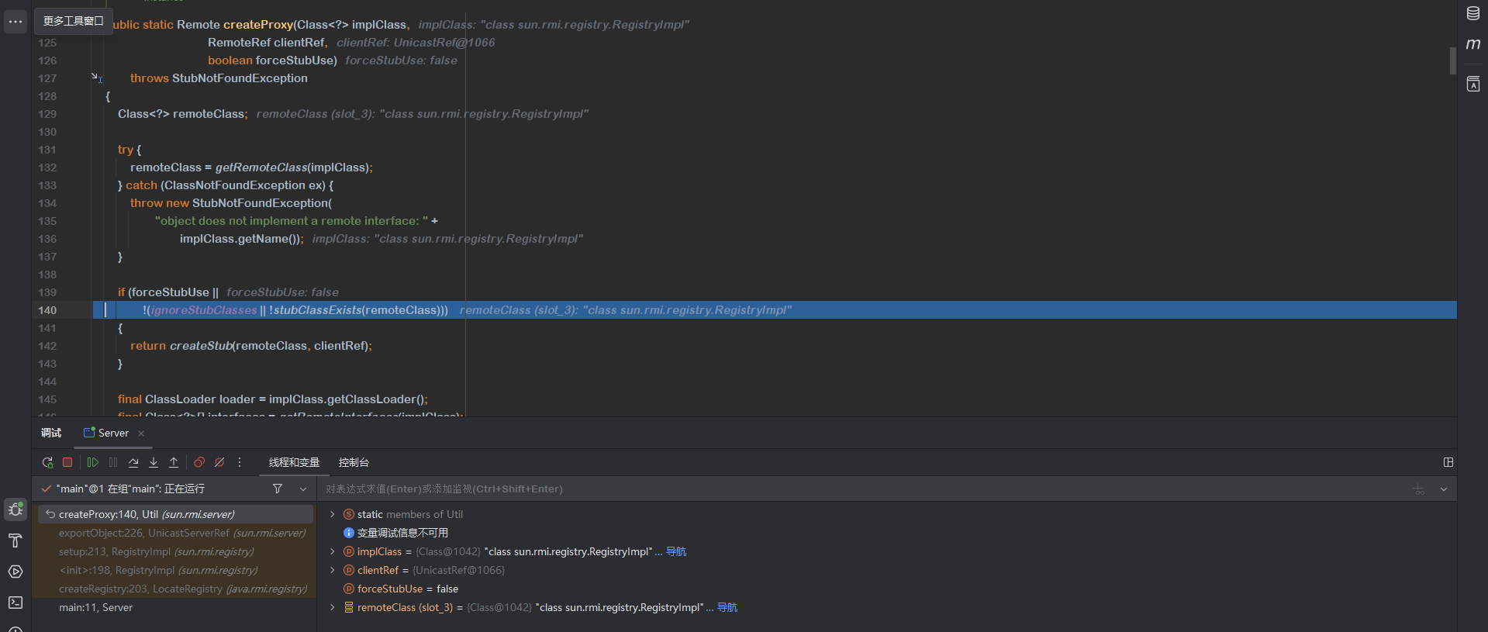
Task: Click 导航 link next to implClass
Action: [676, 551]
